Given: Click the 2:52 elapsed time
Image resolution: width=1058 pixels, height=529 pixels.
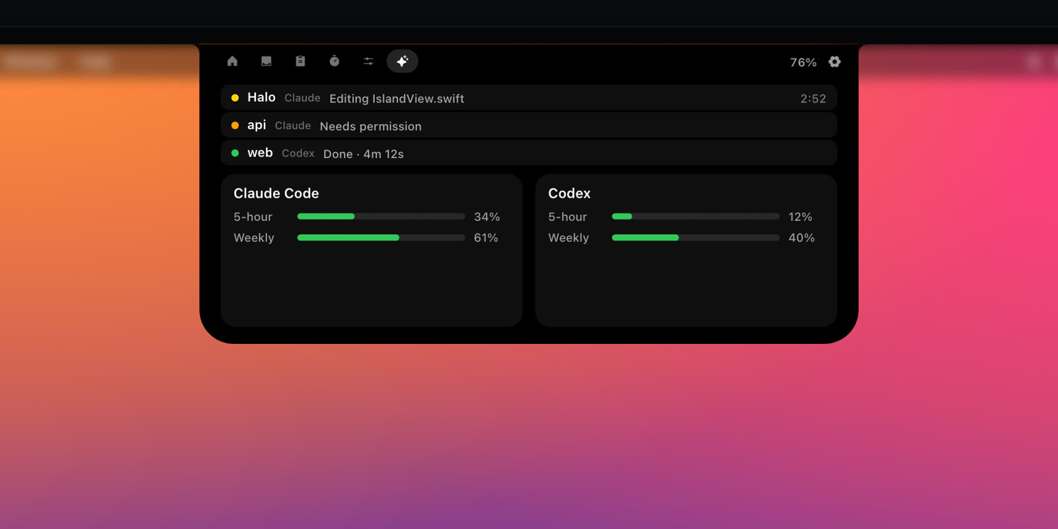Looking at the screenshot, I should click(813, 99).
